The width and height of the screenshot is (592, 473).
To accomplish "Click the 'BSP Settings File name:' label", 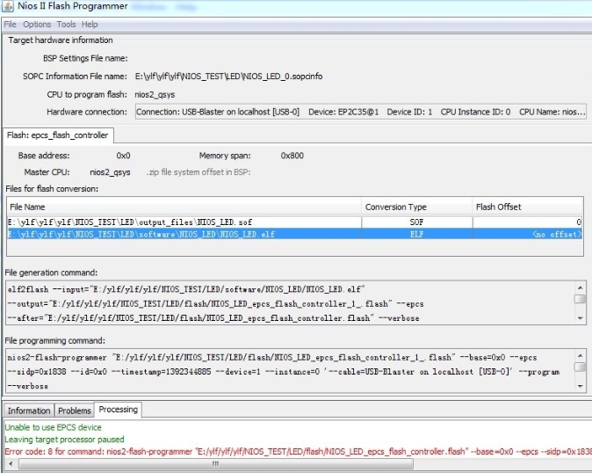I will tap(85, 58).
